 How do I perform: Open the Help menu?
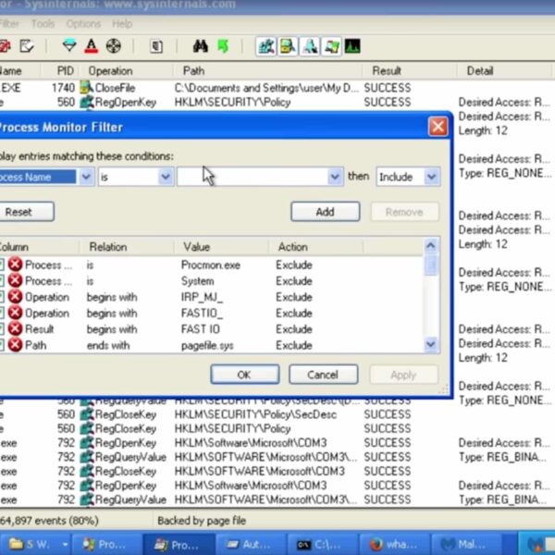(x=122, y=24)
